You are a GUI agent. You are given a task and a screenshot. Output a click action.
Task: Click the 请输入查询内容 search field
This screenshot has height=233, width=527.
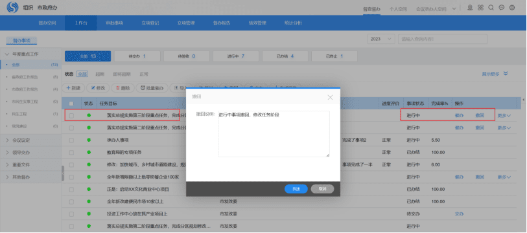[x=443, y=39]
